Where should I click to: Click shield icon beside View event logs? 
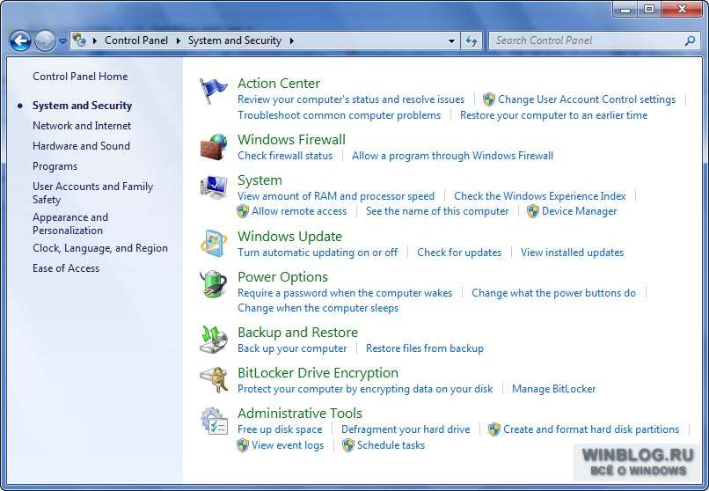[x=243, y=445]
